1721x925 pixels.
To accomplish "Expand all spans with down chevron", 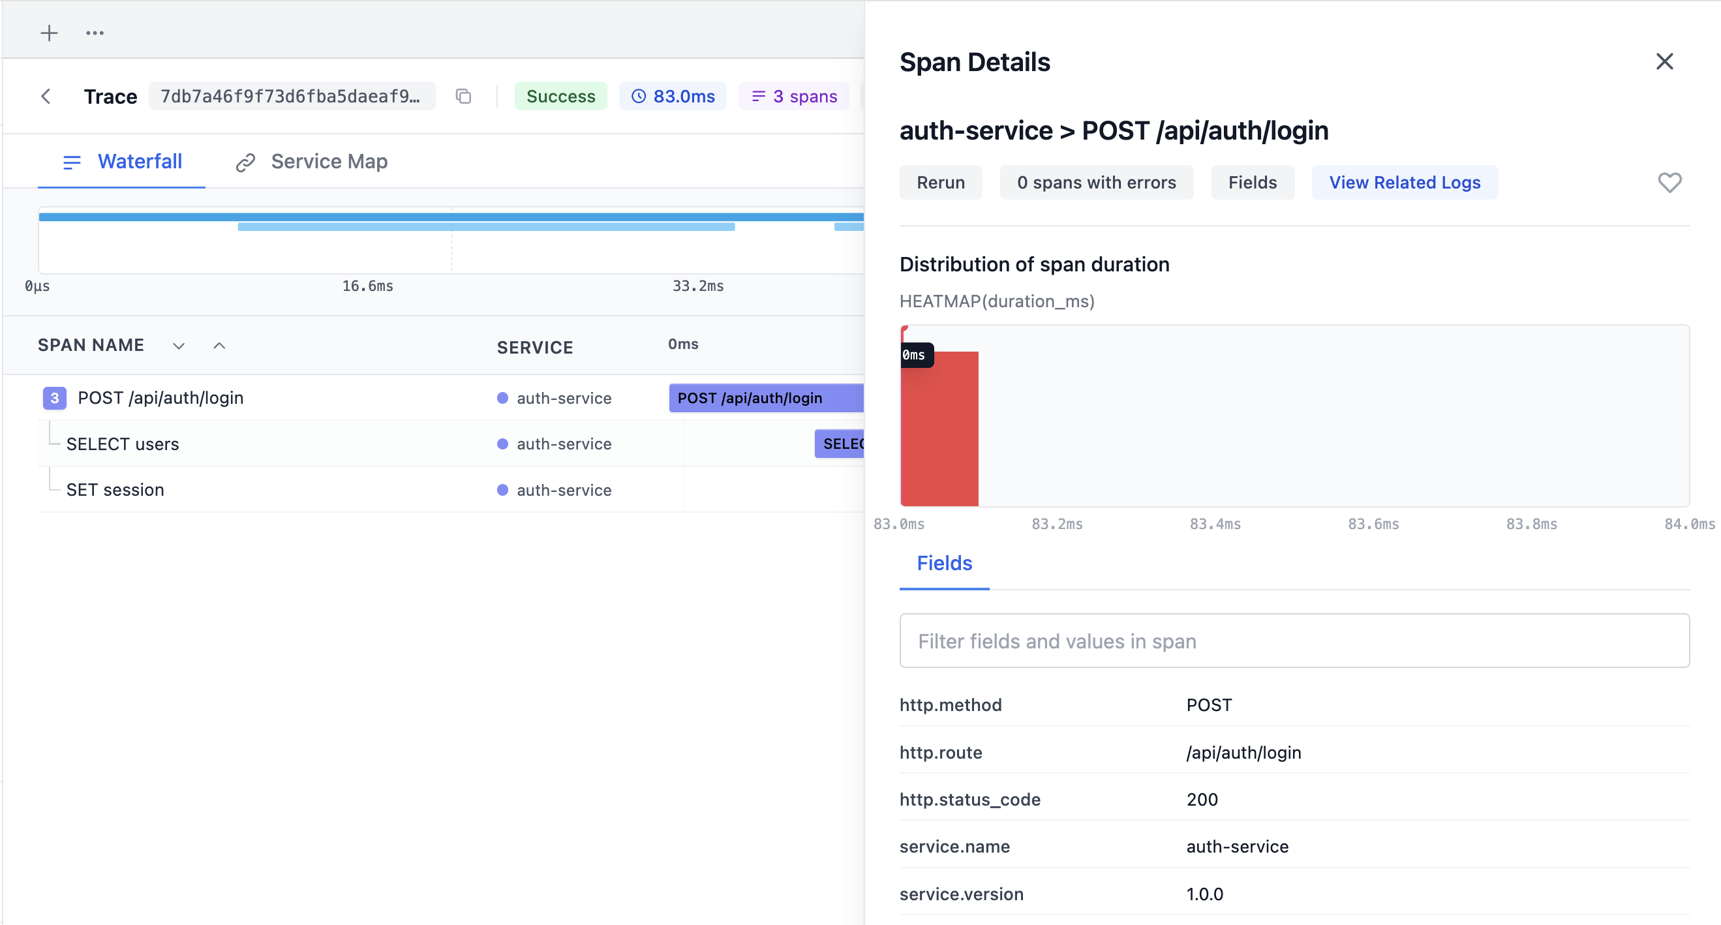I will click(x=178, y=346).
